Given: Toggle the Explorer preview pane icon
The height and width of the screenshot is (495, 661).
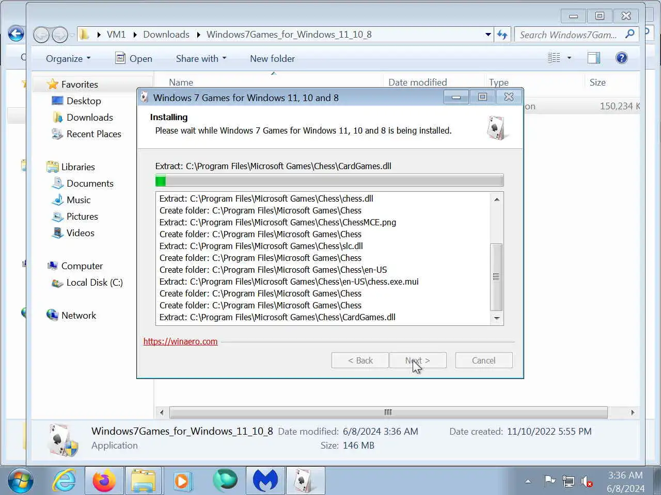Looking at the screenshot, I should coord(594,58).
